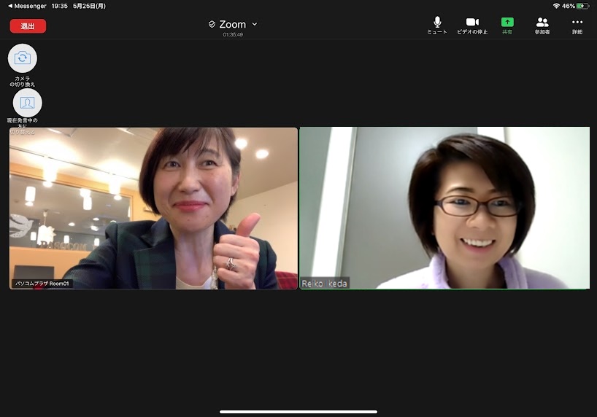Select the Reiko Ikeda video tile
Image resolution: width=597 pixels, height=417 pixels.
pyautogui.click(x=444, y=208)
